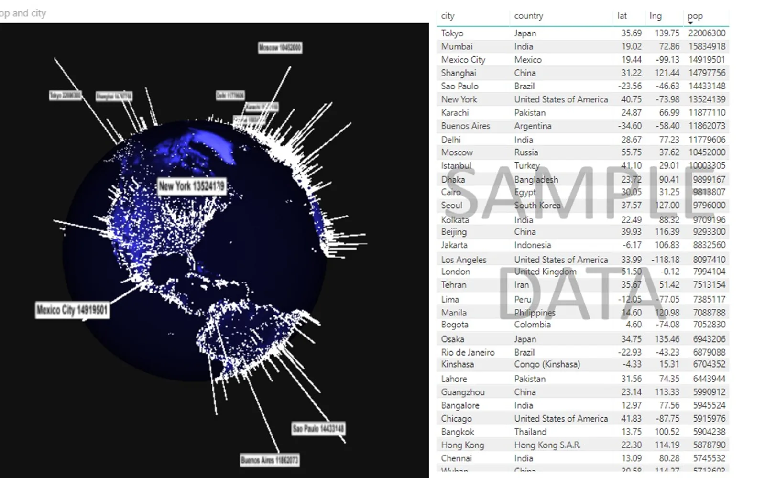765x478 pixels.
Task: Click the Moscow label above the globe
Action: [280, 47]
